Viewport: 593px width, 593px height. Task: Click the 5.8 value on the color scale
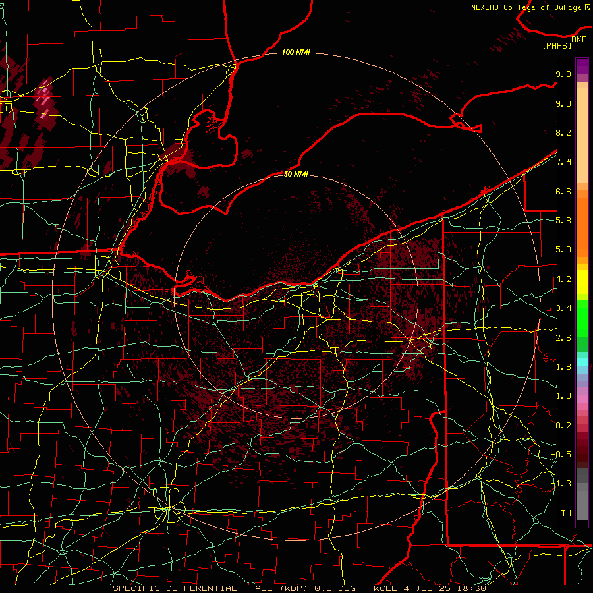pos(563,221)
